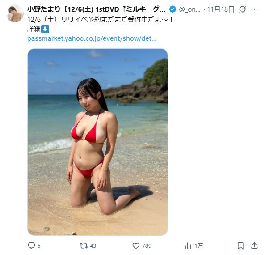Click the view count 1万

coord(198,246)
